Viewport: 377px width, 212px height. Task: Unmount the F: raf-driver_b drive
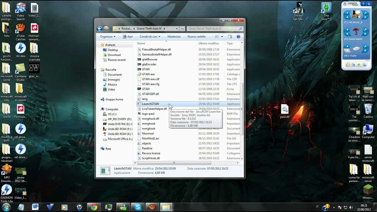click(x=347, y=17)
